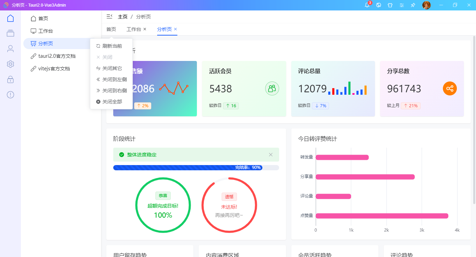Open language switcher via the globe icon

point(378,5)
